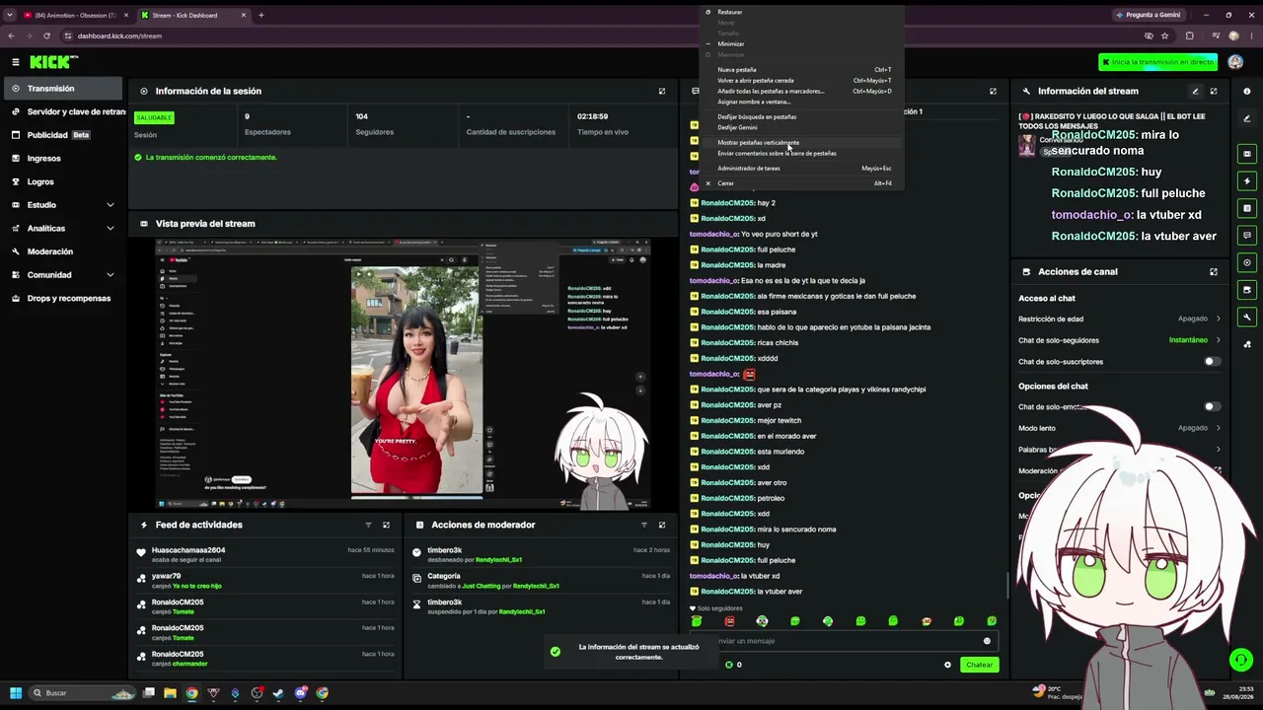Expand Acciones de moderador panel fullscreen

(x=662, y=525)
